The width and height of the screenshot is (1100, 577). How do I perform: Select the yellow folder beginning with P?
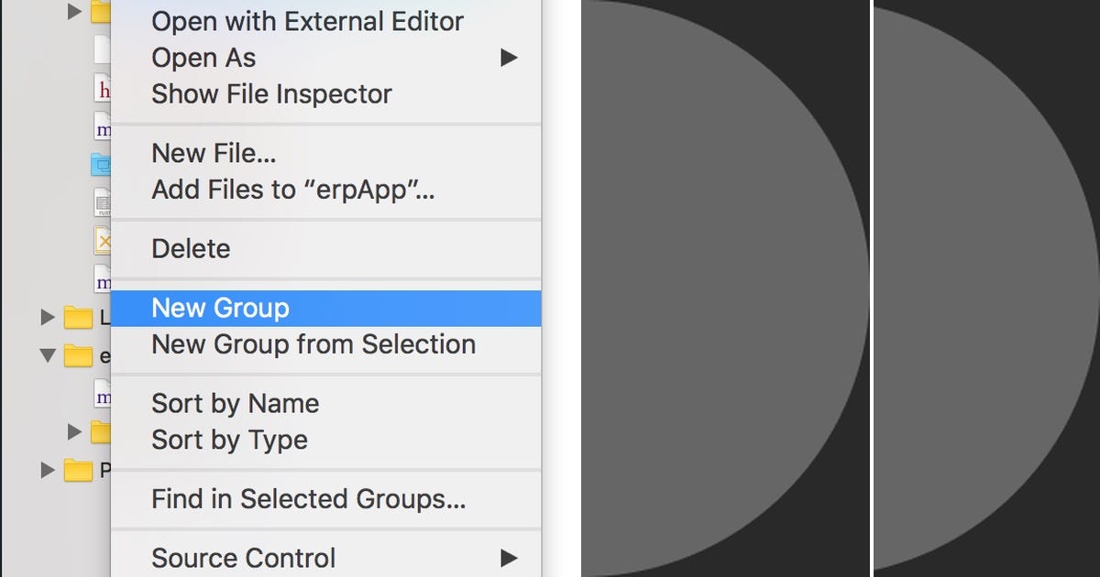(x=81, y=470)
